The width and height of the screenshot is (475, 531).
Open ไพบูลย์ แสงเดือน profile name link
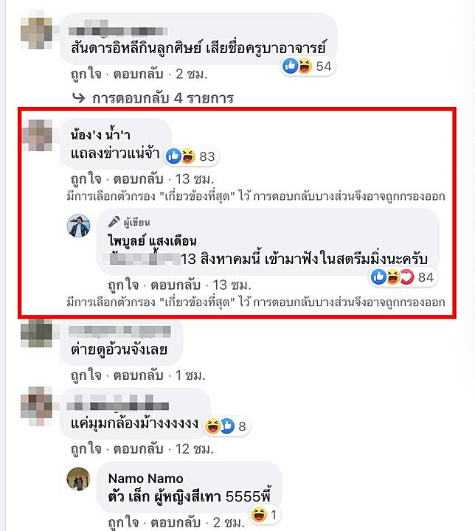153,241
